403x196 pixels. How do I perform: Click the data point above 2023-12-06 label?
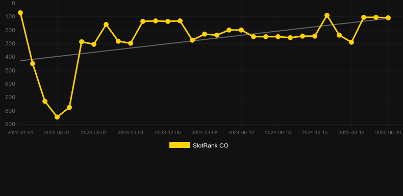click(168, 21)
